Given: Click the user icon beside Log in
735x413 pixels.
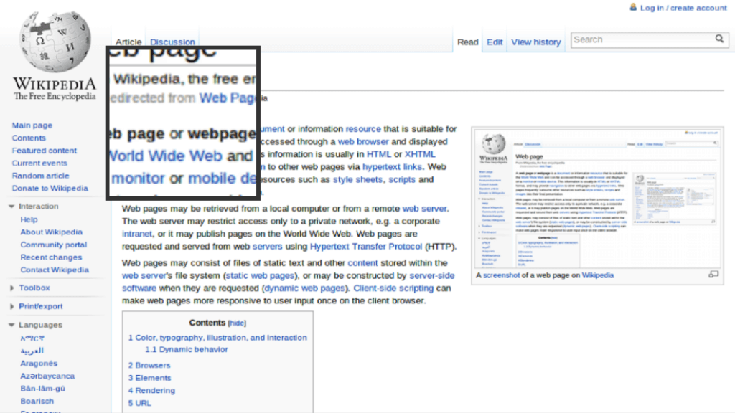Looking at the screenshot, I should 633,7.
